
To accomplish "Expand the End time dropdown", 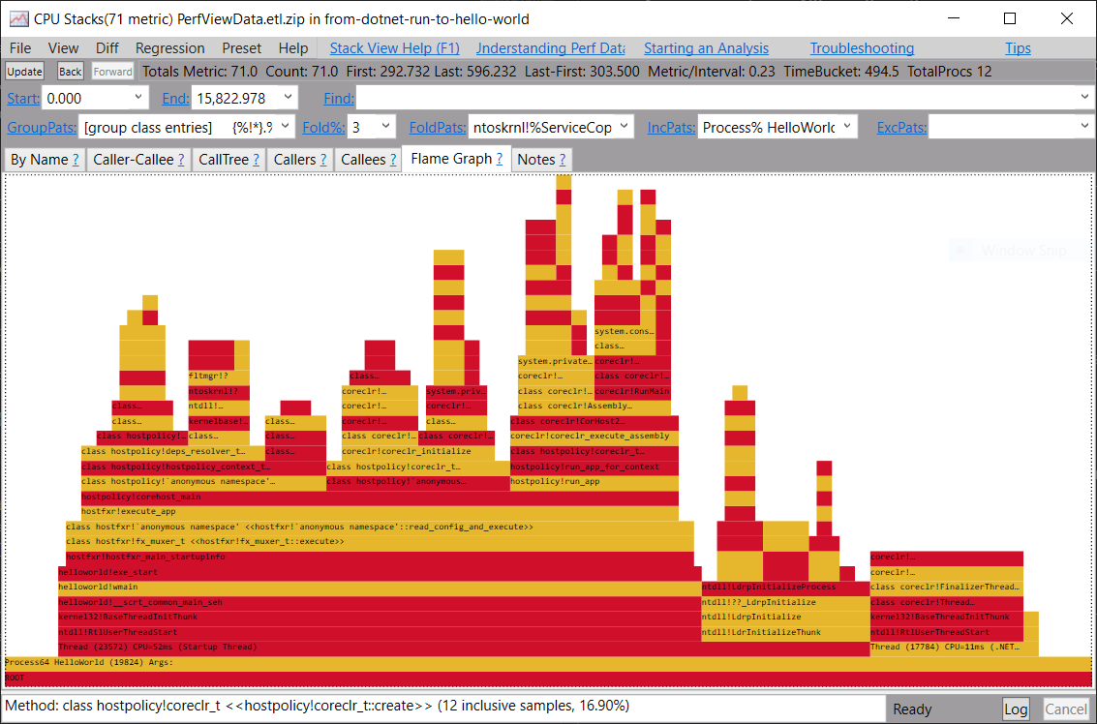I will [288, 97].
